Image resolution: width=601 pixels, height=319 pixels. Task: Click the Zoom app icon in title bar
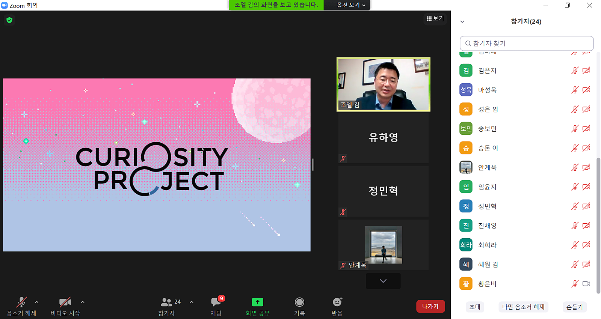[5, 5]
